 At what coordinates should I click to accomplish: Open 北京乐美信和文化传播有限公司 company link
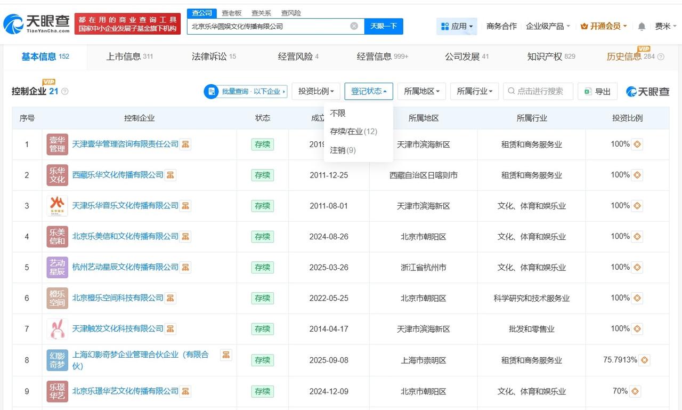point(126,236)
